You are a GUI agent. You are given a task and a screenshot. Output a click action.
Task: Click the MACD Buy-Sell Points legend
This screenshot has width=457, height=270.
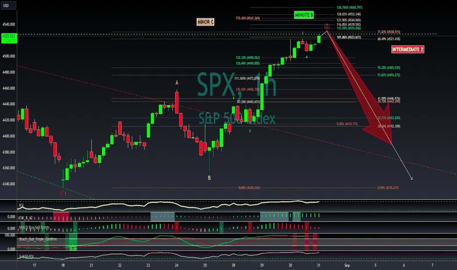point(34,227)
